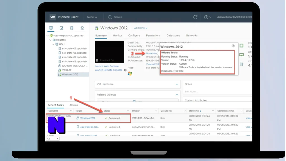Click the CPU usage icon
This screenshot has height=161, width=286.
pyautogui.click(x=242, y=46)
